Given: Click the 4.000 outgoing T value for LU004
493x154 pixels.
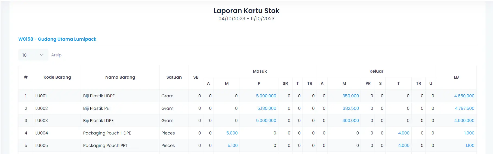Looking at the screenshot, I should tap(404, 133).
